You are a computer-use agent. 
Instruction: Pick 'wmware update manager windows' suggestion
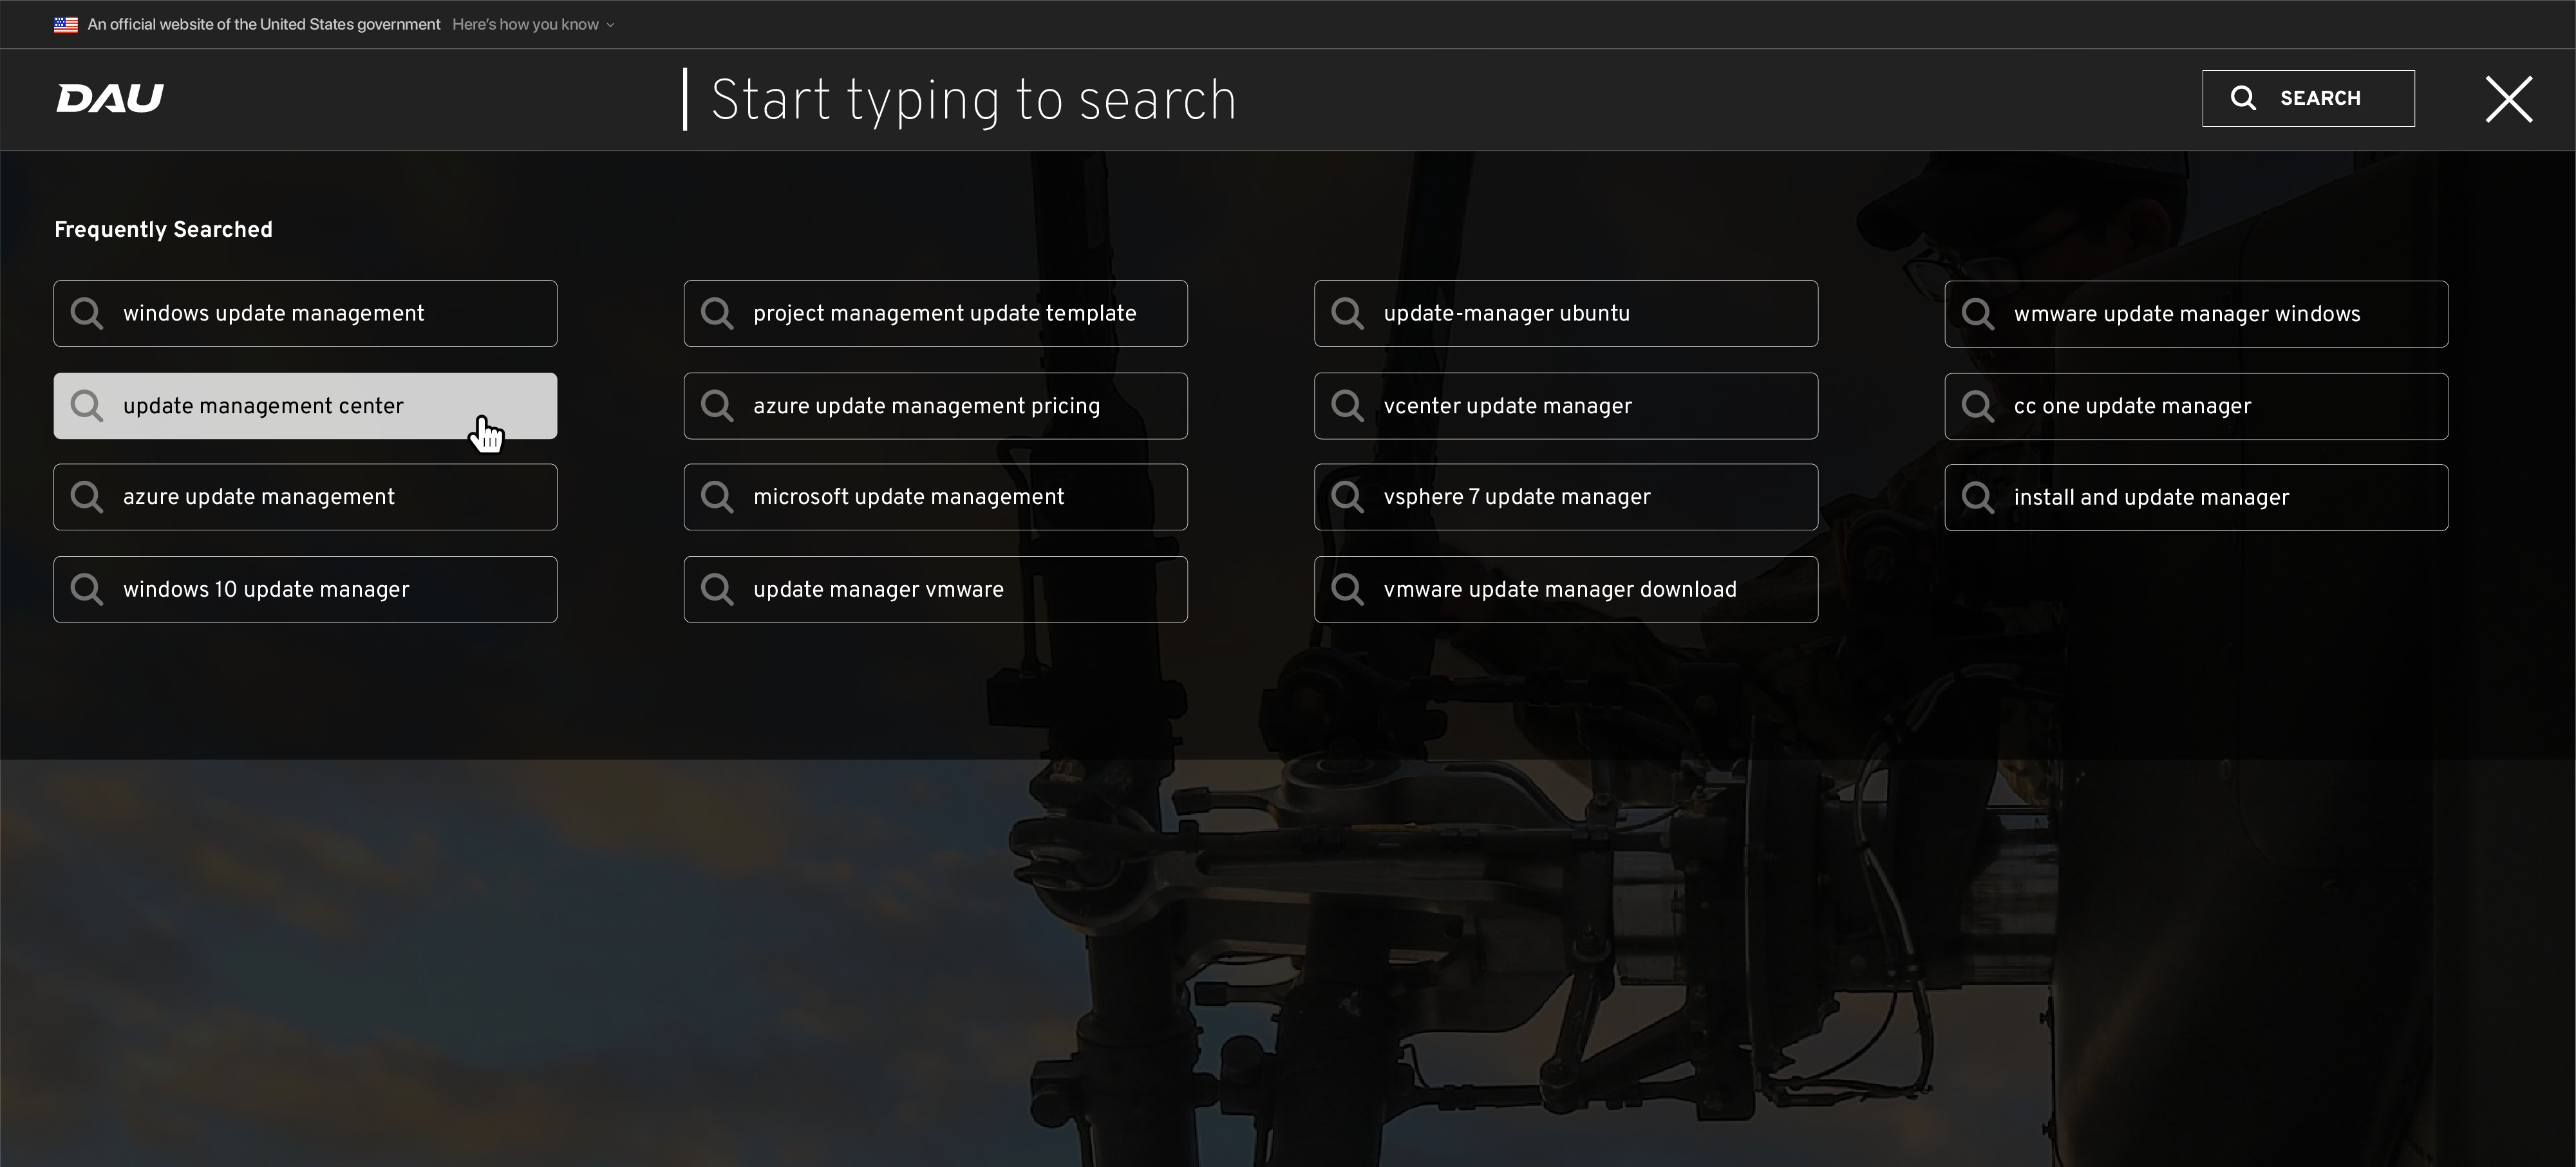[x=2196, y=314]
